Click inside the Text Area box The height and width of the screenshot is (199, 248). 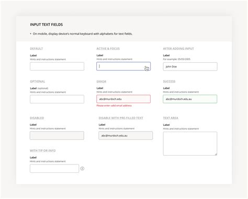point(190,144)
